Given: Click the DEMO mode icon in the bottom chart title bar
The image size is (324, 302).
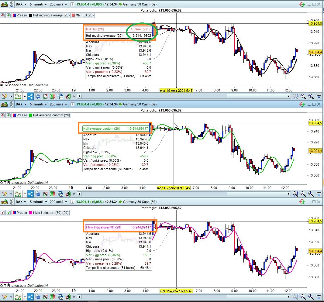Looking at the screenshot, I should tap(4, 202).
